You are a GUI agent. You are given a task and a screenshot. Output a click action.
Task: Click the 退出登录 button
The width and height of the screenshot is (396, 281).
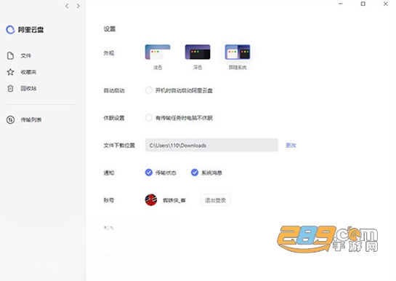click(x=215, y=200)
